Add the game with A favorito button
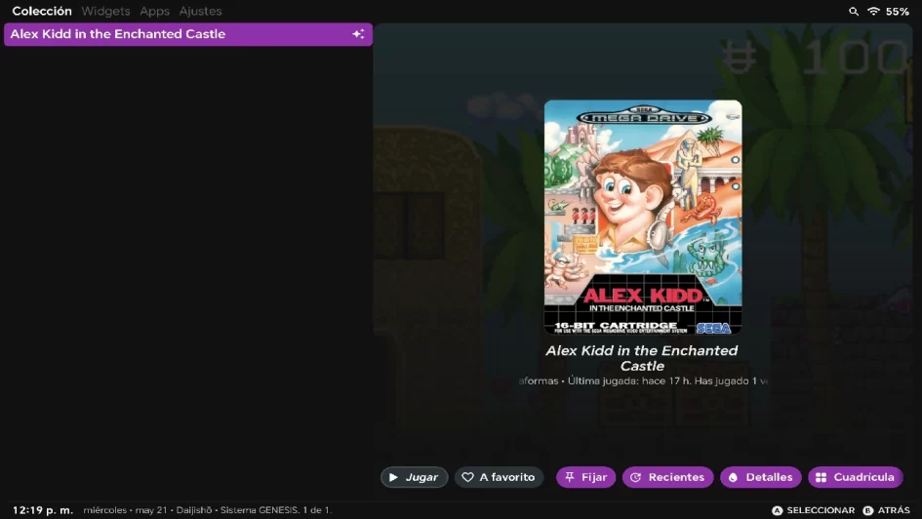This screenshot has width=922, height=519. click(499, 477)
